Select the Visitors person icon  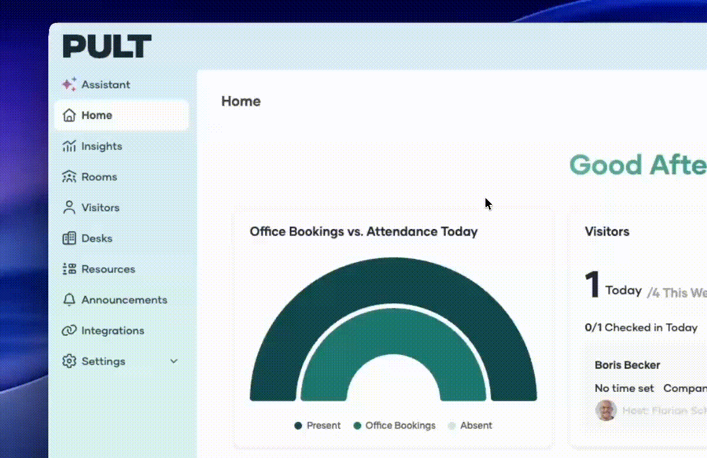click(x=69, y=207)
